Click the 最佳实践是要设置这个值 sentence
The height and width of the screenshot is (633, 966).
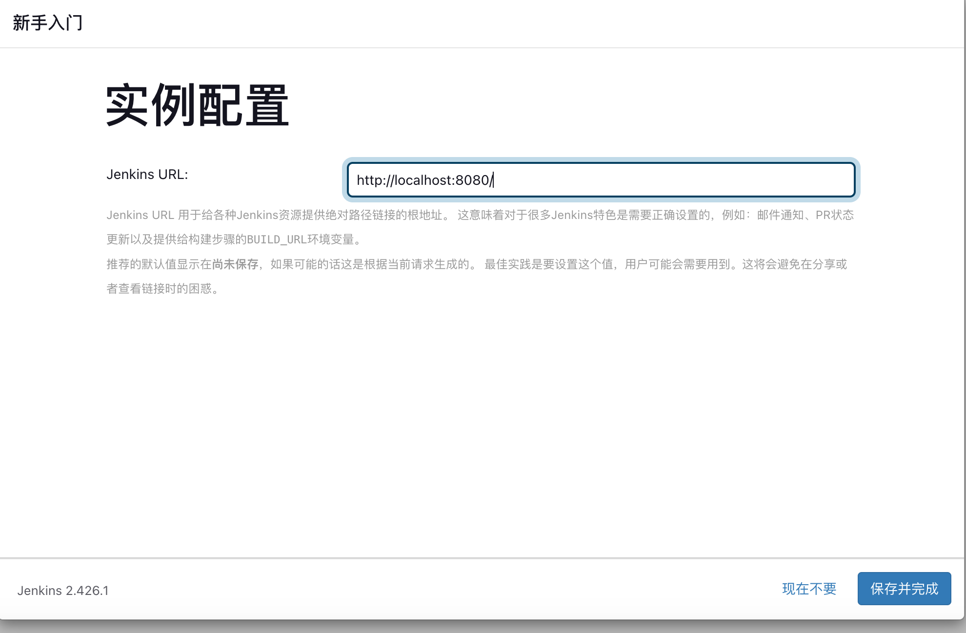(548, 264)
